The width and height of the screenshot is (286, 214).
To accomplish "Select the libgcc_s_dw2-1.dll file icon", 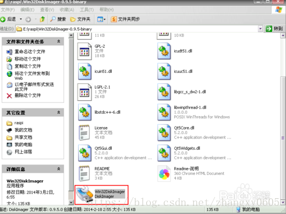I will pyautogui.click(x=164, y=92).
